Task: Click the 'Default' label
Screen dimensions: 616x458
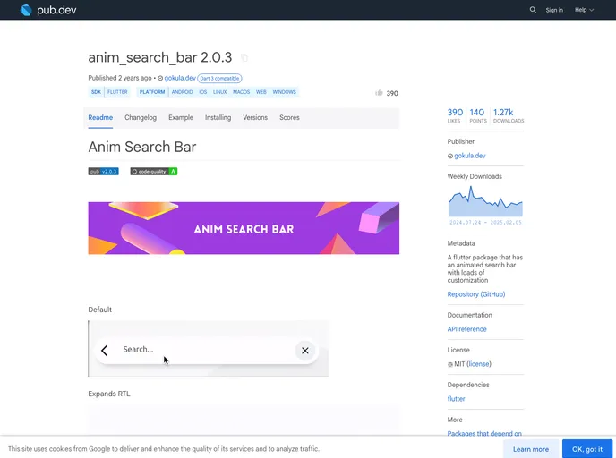Action: click(x=99, y=310)
